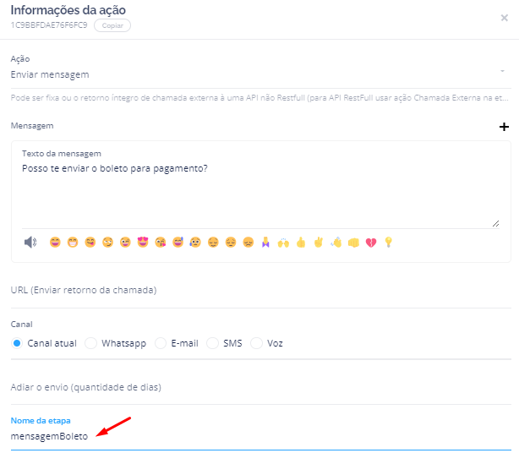Insert the light bulb emoji

pos(389,243)
